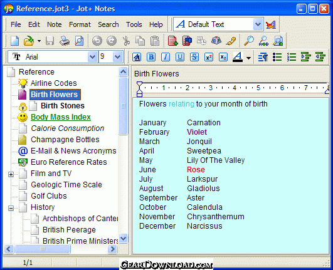Open the Default Text style dropdown
This screenshot has width=333, height=270.
click(x=258, y=24)
